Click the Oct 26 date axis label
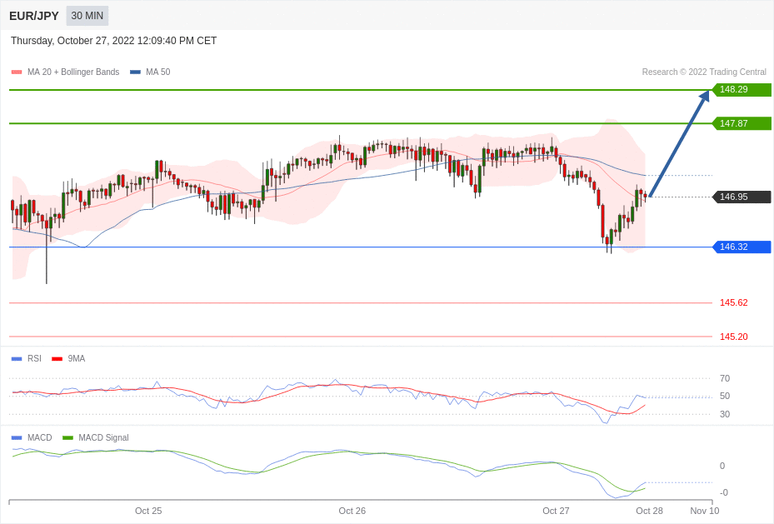The width and height of the screenshot is (774, 524). [x=352, y=511]
